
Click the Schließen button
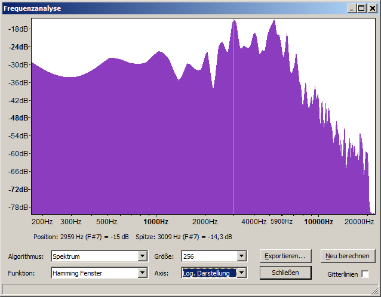285,273
